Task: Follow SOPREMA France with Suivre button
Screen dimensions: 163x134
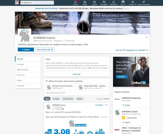Action: 26,50
